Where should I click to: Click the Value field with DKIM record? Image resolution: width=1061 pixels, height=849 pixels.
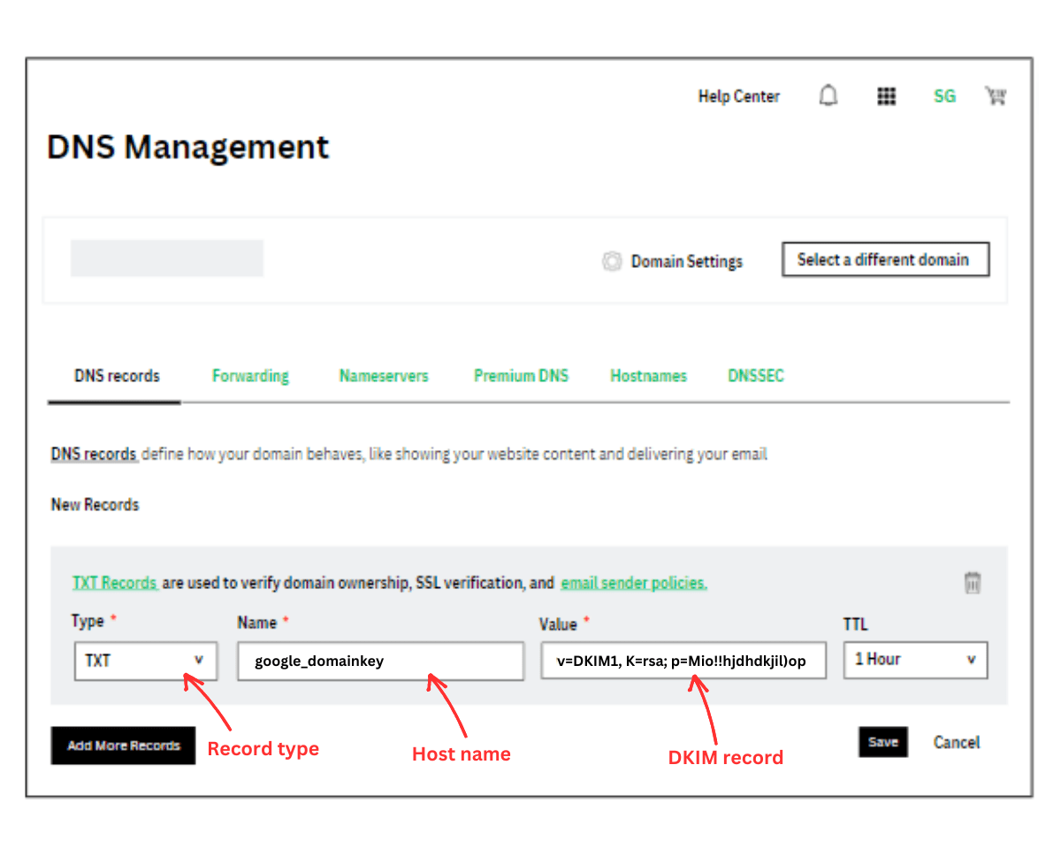click(x=683, y=661)
